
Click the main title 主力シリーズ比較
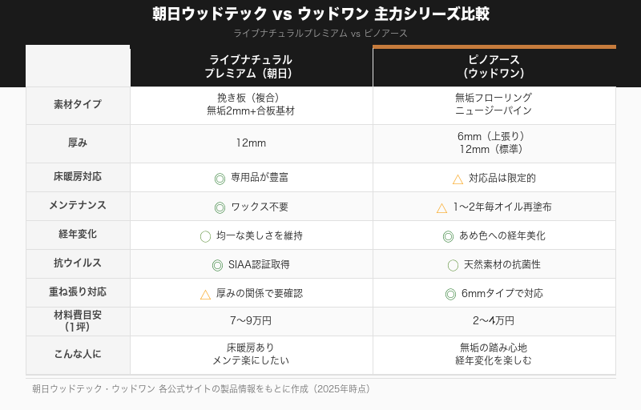click(x=432, y=14)
